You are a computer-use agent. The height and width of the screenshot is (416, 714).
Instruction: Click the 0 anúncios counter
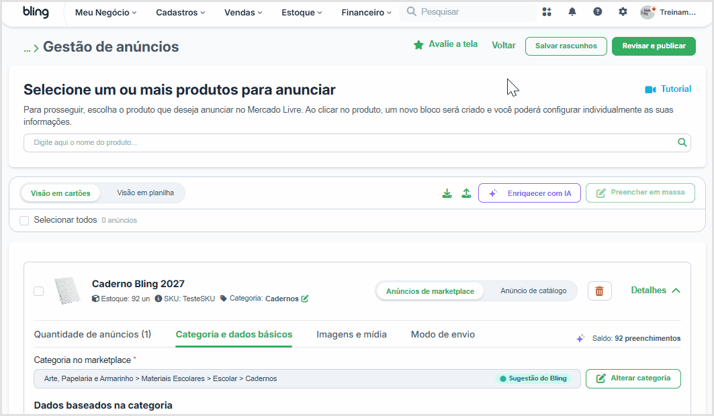[x=120, y=220]
